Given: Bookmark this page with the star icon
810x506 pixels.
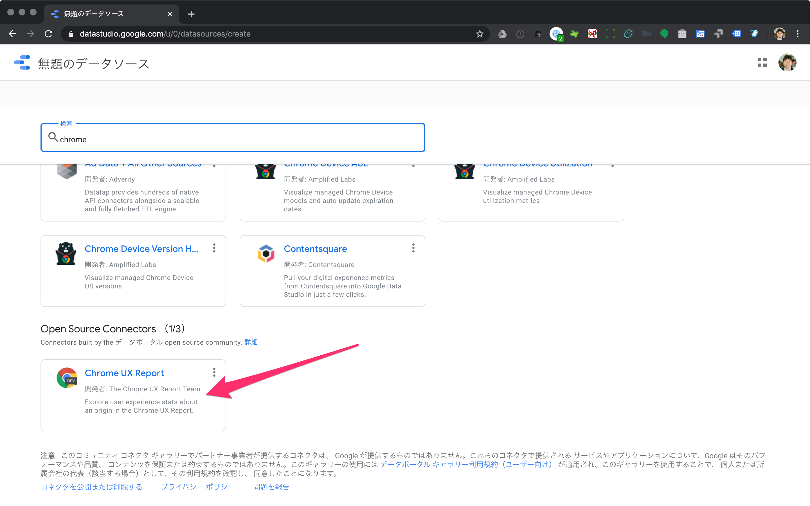Looking at the screenshot, I should tap(480, 34).
